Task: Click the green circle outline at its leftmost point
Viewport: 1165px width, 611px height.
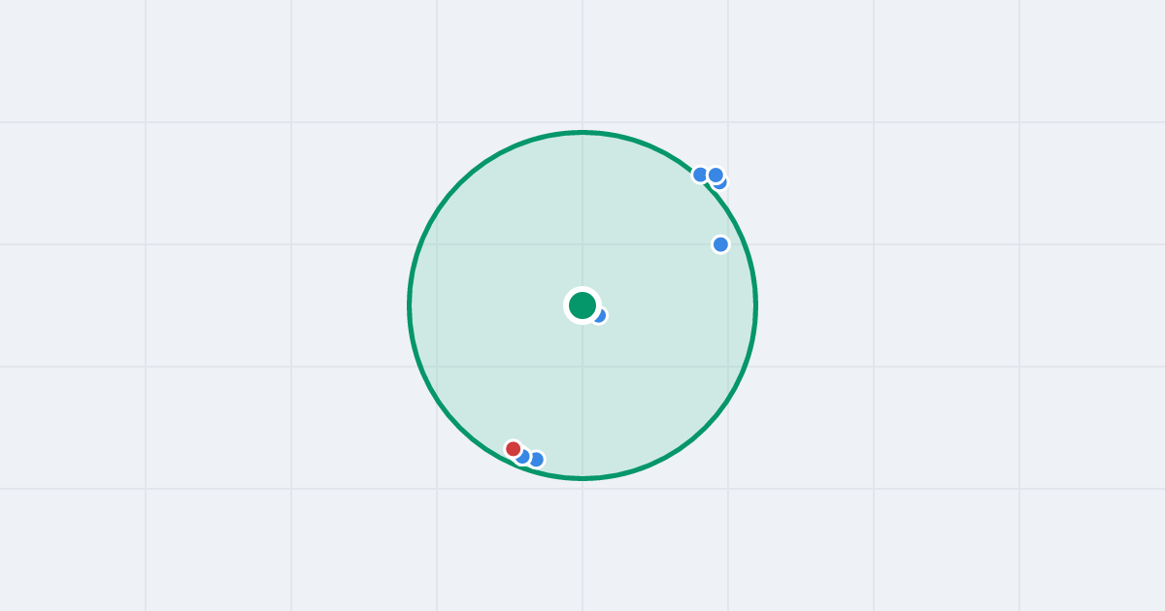Action: (x=410, y=305)
